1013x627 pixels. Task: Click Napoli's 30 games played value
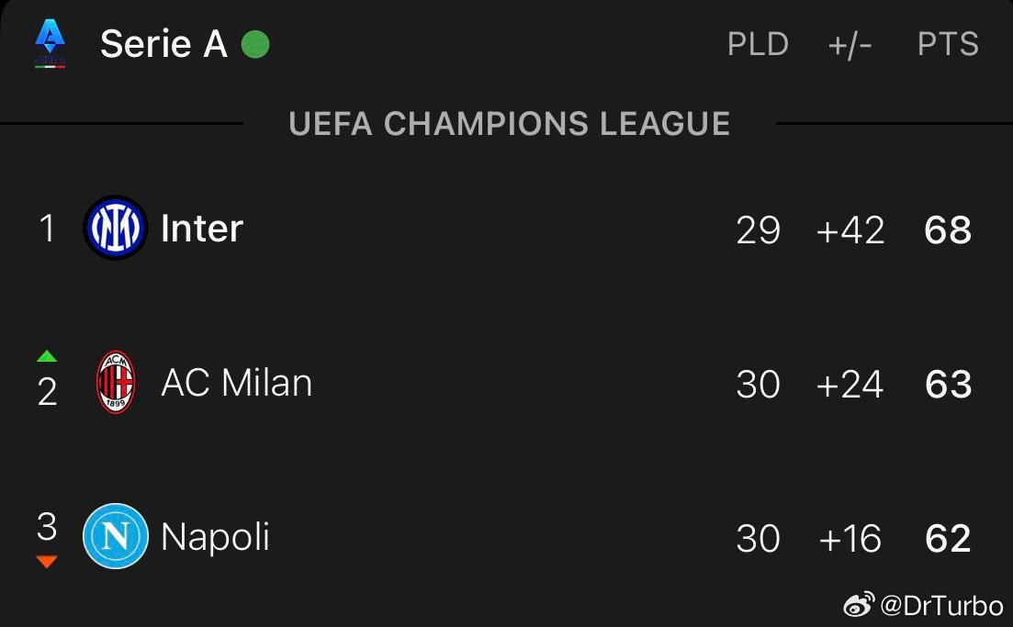point(758,539)
